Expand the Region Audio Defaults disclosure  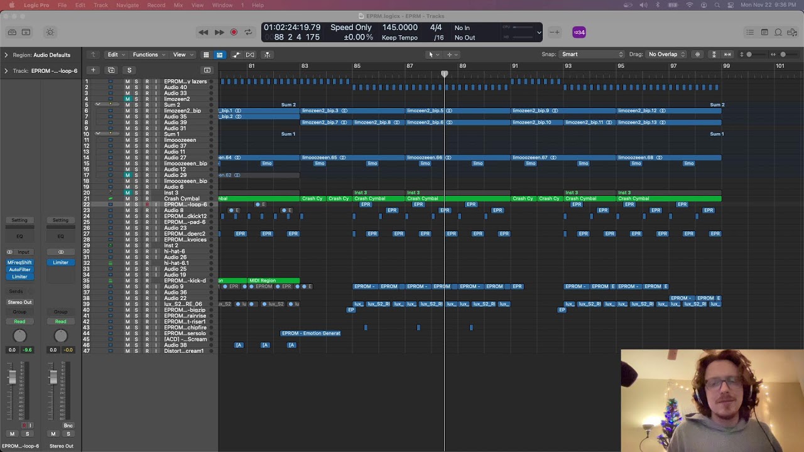point(6,55)
